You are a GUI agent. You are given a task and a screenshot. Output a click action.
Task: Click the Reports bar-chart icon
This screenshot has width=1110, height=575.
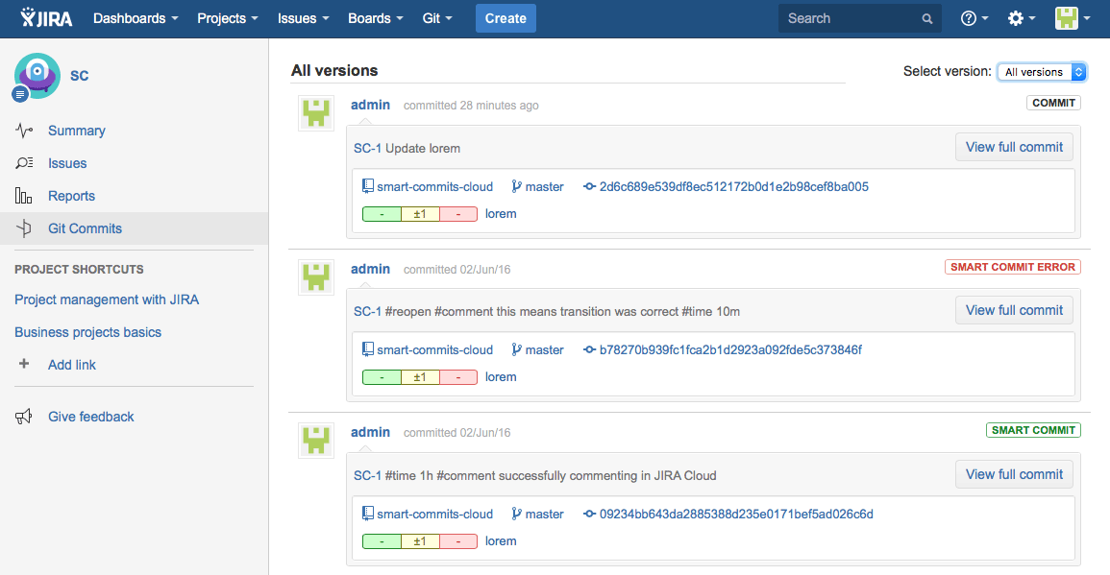(23, 195)
